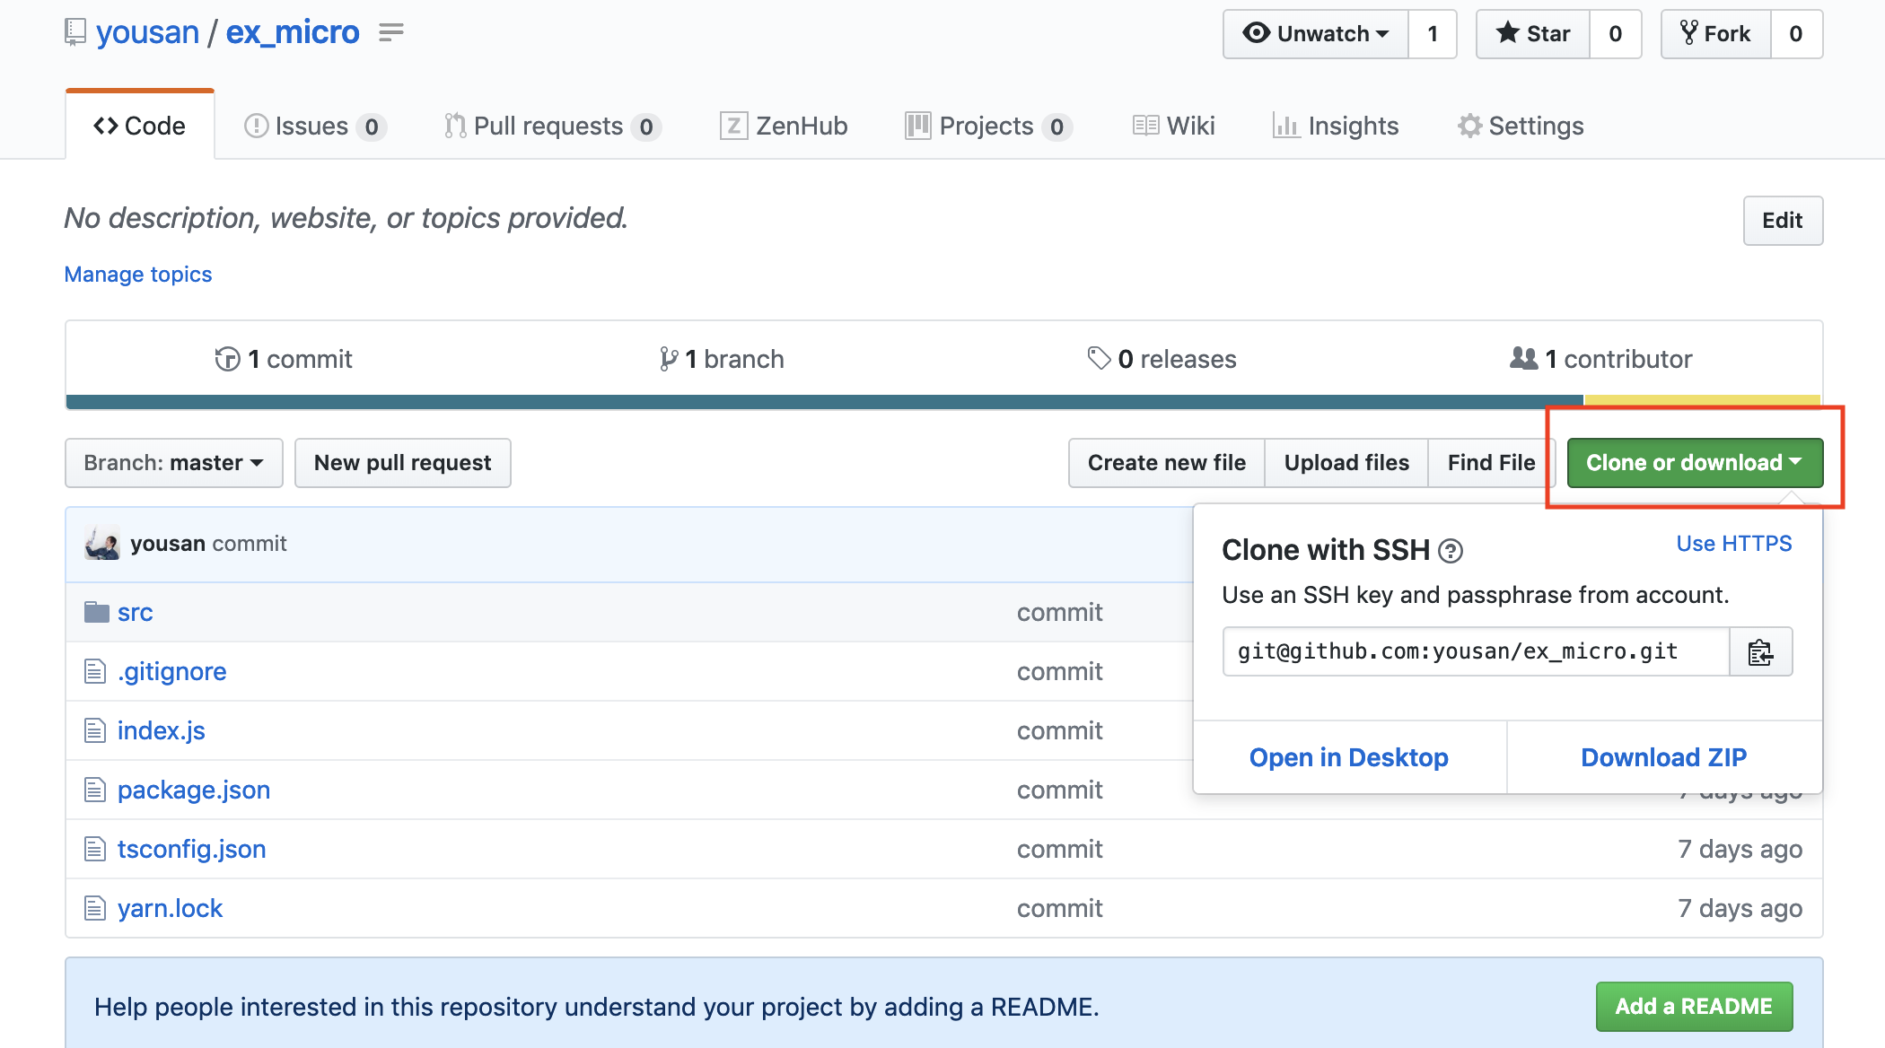Screen dimensions: 1885x1048
Task: Click the Settings gear icon
Action: (1469, 126)
